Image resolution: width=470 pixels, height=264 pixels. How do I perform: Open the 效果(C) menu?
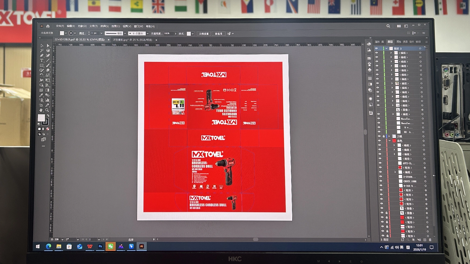pos(116,26)
